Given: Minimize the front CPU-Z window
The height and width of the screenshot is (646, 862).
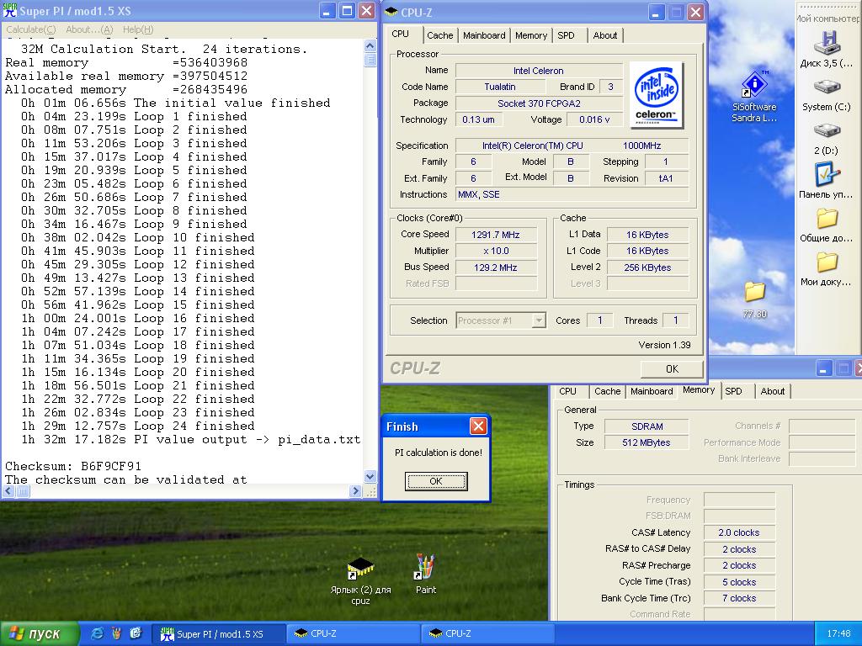Looking at the screenshot, I should click(656, 12).
